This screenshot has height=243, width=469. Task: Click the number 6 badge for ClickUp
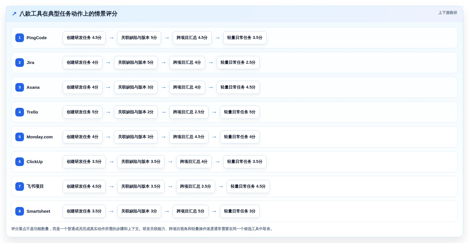tap(20, 162)
